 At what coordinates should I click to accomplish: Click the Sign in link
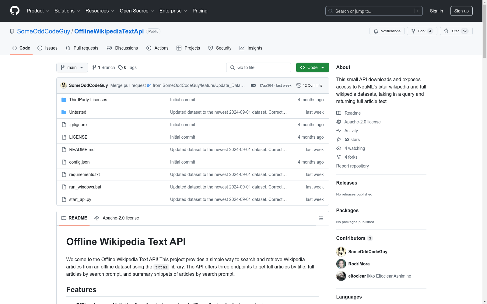(436, 11)
